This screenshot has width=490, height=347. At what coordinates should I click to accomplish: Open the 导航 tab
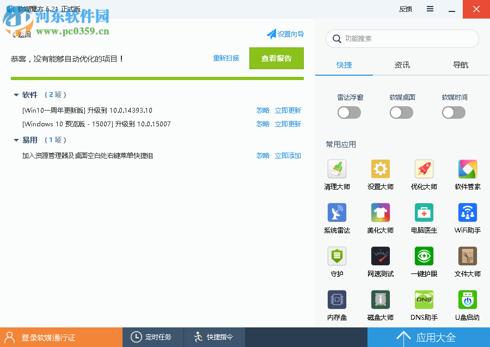click(x=460, y=65)
